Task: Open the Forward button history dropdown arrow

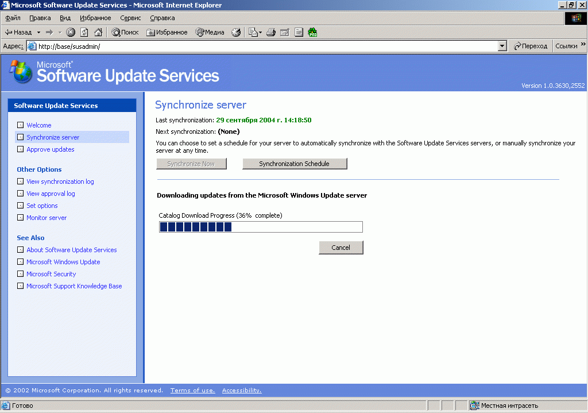Action: tap(60, 32)
